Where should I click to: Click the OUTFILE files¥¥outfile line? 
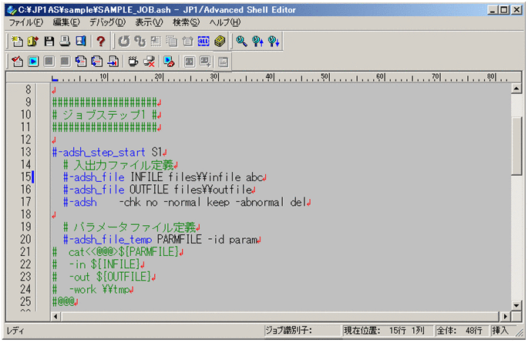pos(160,190)
